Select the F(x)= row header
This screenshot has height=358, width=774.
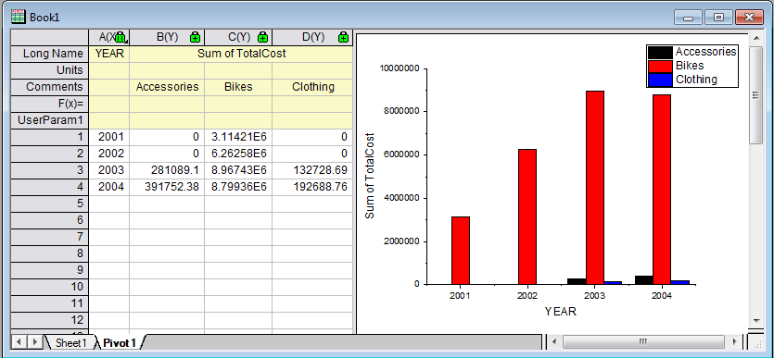(x=50, y=104)
